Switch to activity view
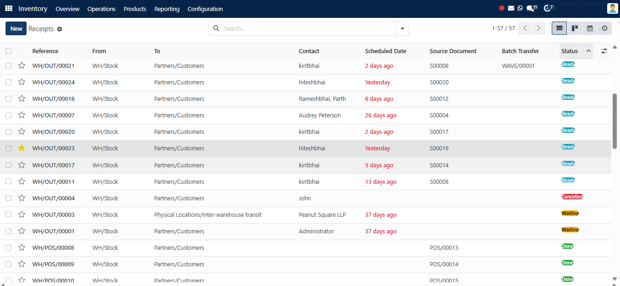620x286 pixels. tap(604, 28)
